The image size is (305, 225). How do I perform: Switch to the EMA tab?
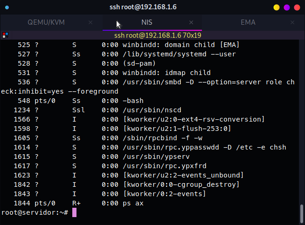(248, 22)
